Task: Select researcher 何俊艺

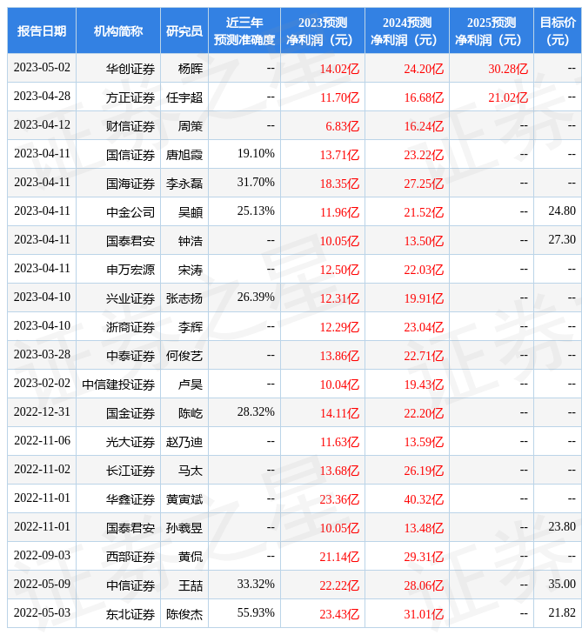Action: 184,357
